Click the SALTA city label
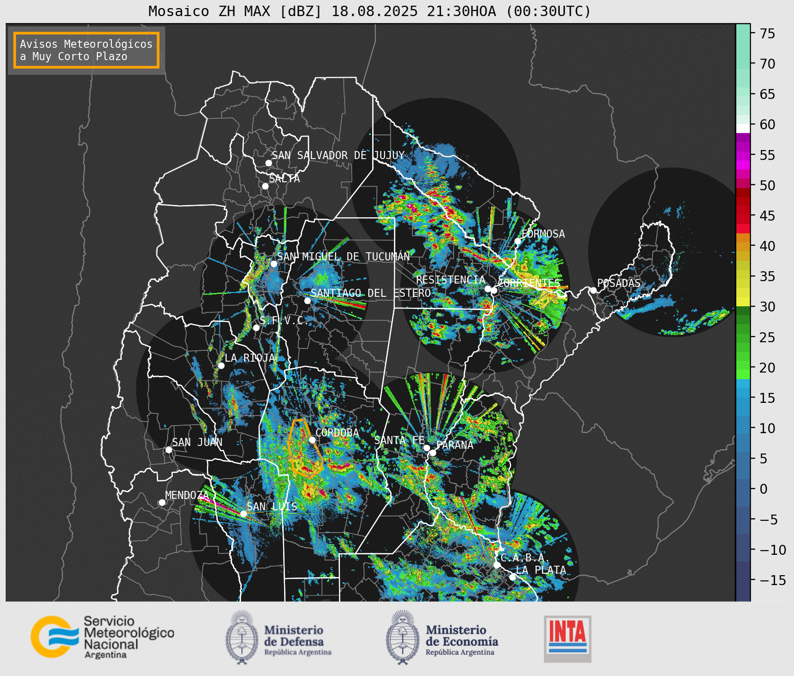The width and height of the screenshot is (794, 676). [285, 178]
